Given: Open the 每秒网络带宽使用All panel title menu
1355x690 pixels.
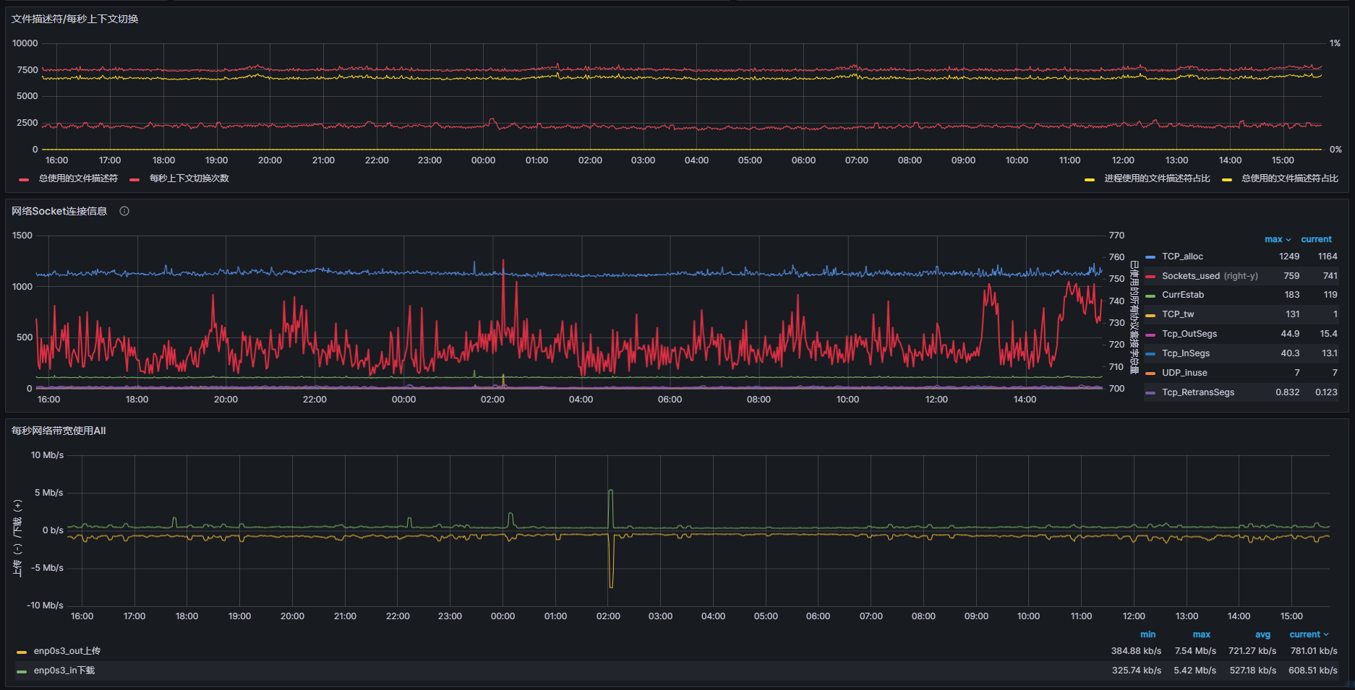Looking at the screenshot, I should [x=59, y=431].
